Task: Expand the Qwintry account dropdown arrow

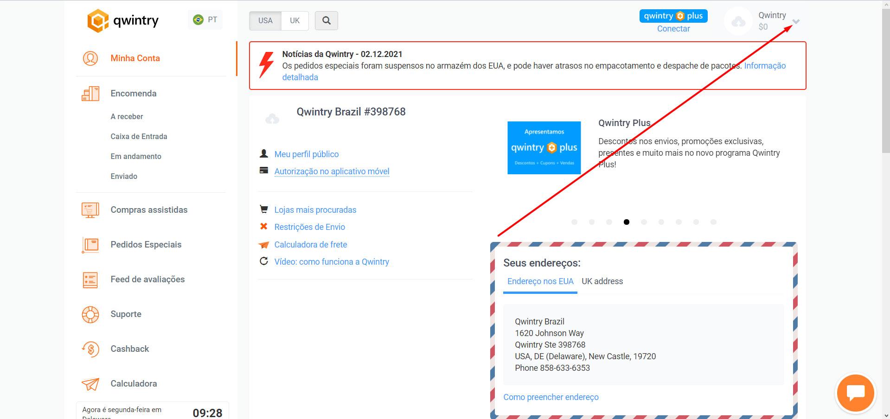Action: click(x=796, y=22)
